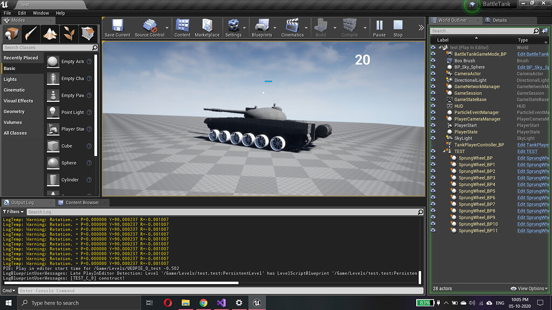Click the Edit TEST link
552x310 pixels.
coord(527,151)
